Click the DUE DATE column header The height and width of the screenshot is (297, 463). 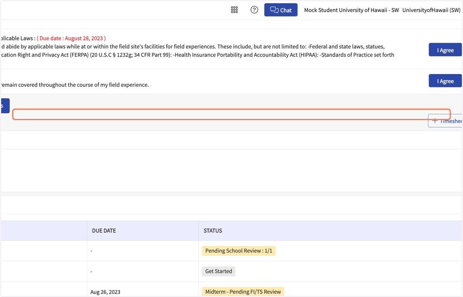click(x=104, y=231)
